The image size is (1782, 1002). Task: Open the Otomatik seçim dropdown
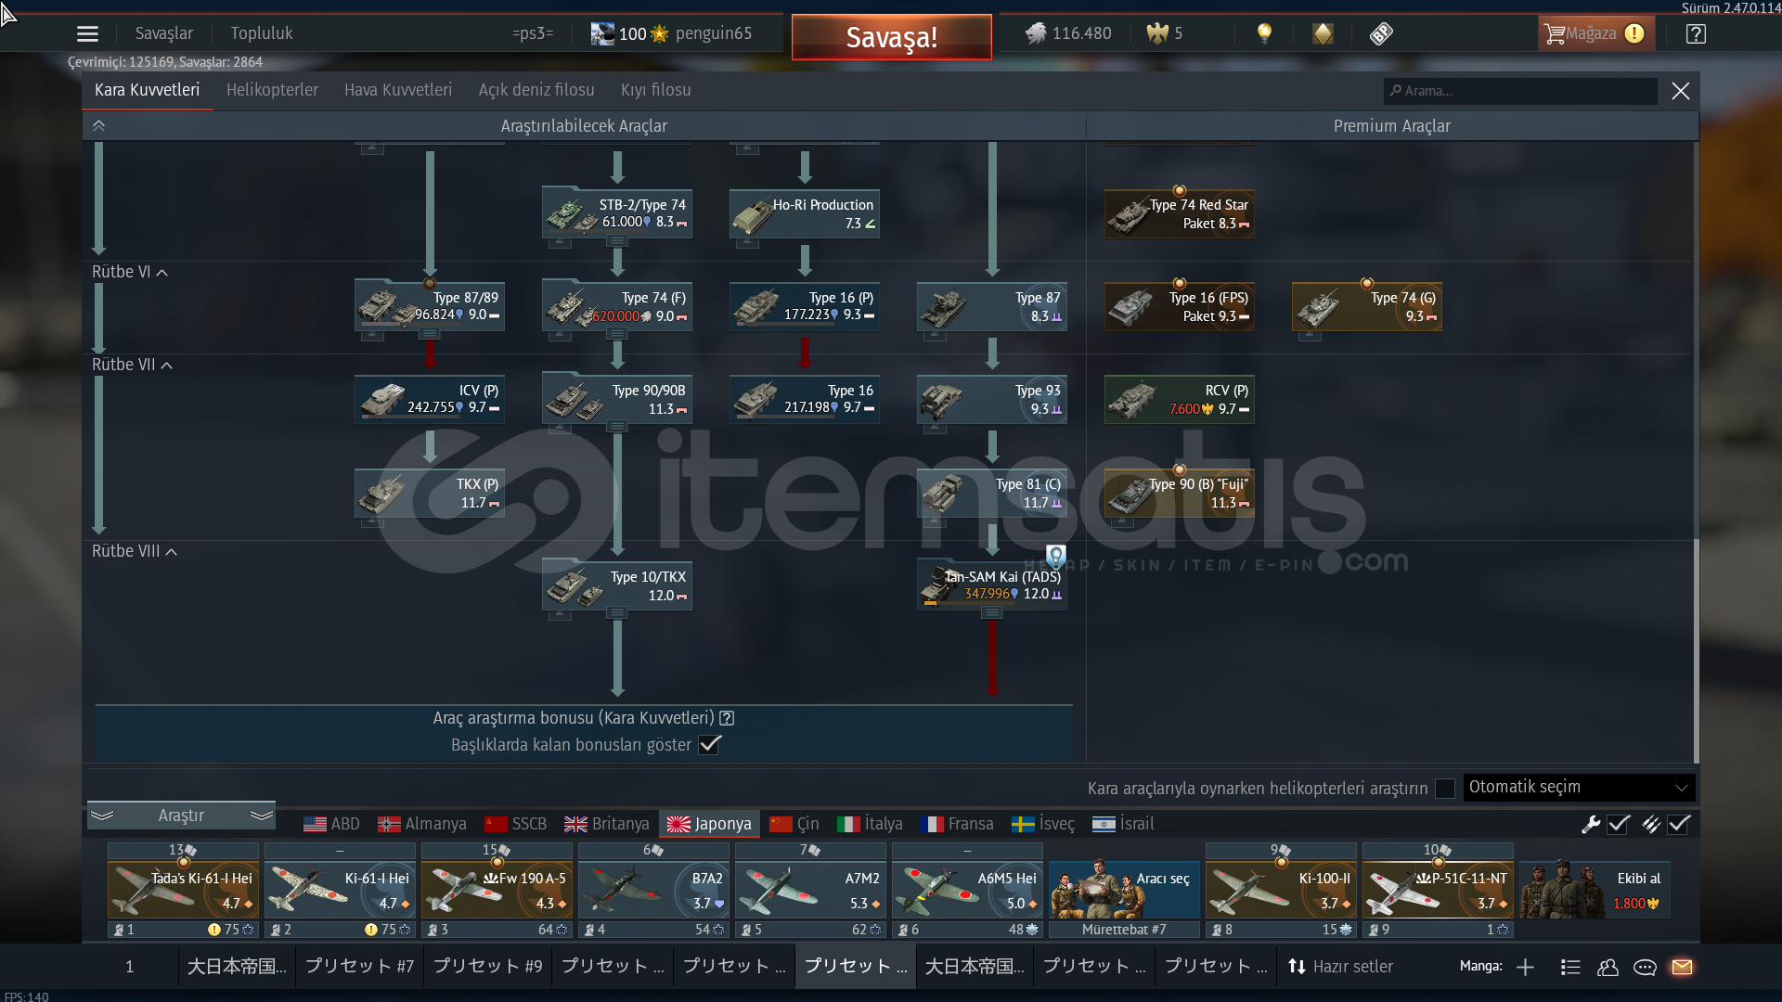pyautogui.click(x=1579, y=788)
